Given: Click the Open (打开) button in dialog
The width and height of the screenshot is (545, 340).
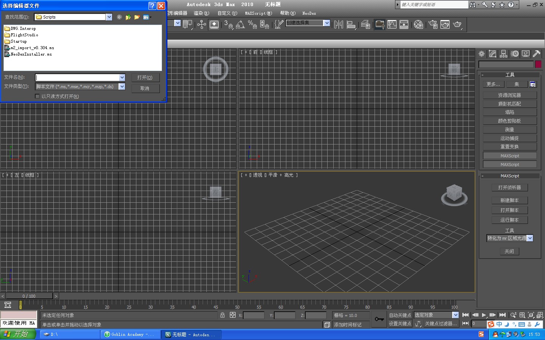Looking at the screenshot, I should (145, 78).
